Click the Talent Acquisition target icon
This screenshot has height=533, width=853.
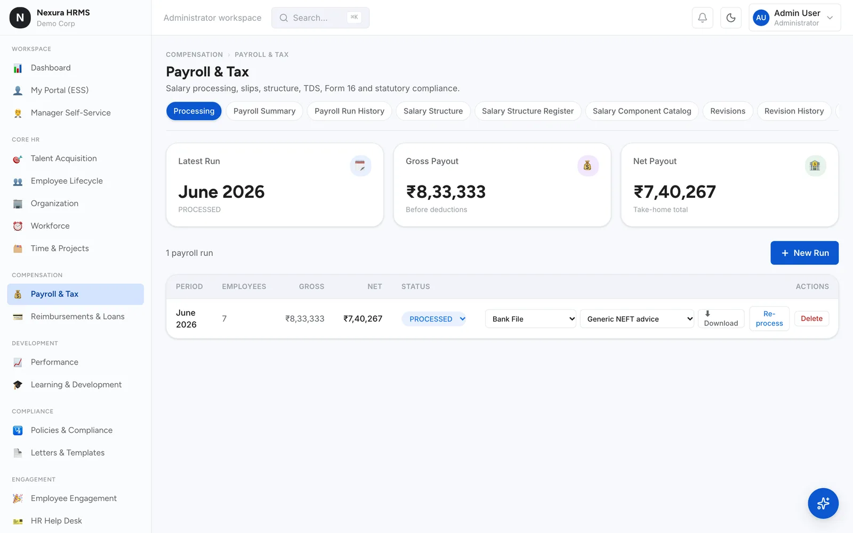[18, 159]
